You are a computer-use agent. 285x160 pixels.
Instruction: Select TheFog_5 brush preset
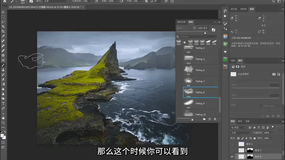[201, 59]
